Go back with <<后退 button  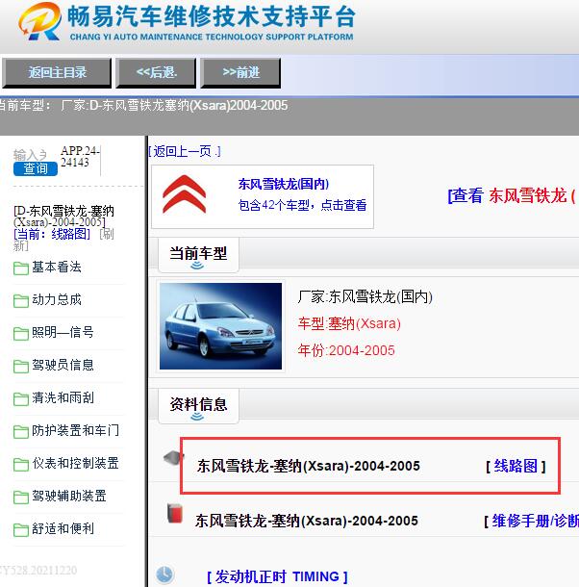tap(156, 72)
